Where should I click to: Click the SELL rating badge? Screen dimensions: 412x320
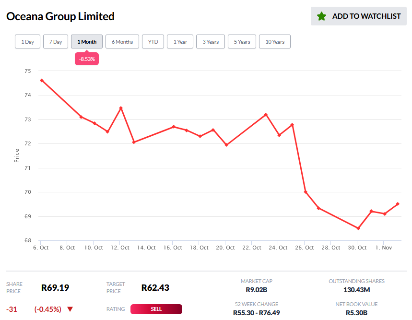156,309
